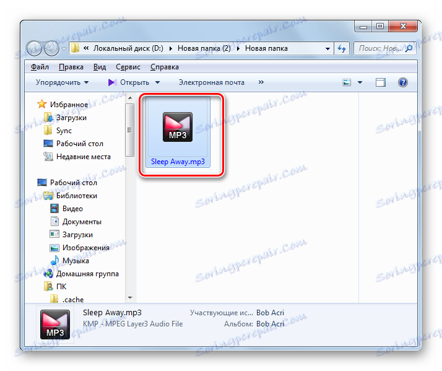Open the Sync folder
Screen dimensions: 442x371
point(64,131)
